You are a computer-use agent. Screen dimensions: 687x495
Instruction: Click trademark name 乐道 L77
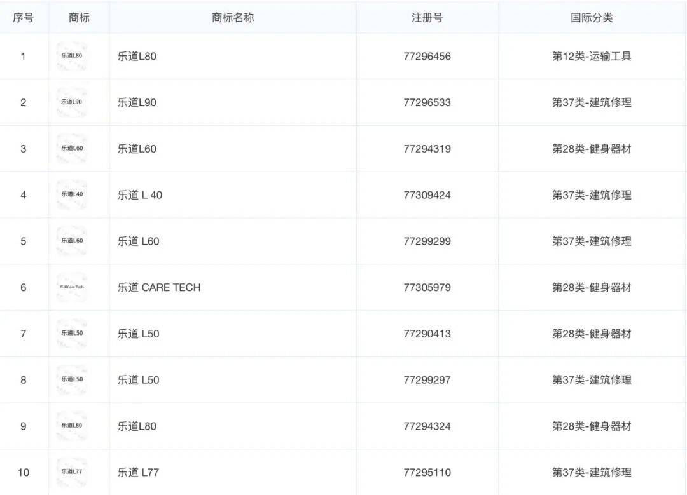pyautogui.click(x=138, y=472)
